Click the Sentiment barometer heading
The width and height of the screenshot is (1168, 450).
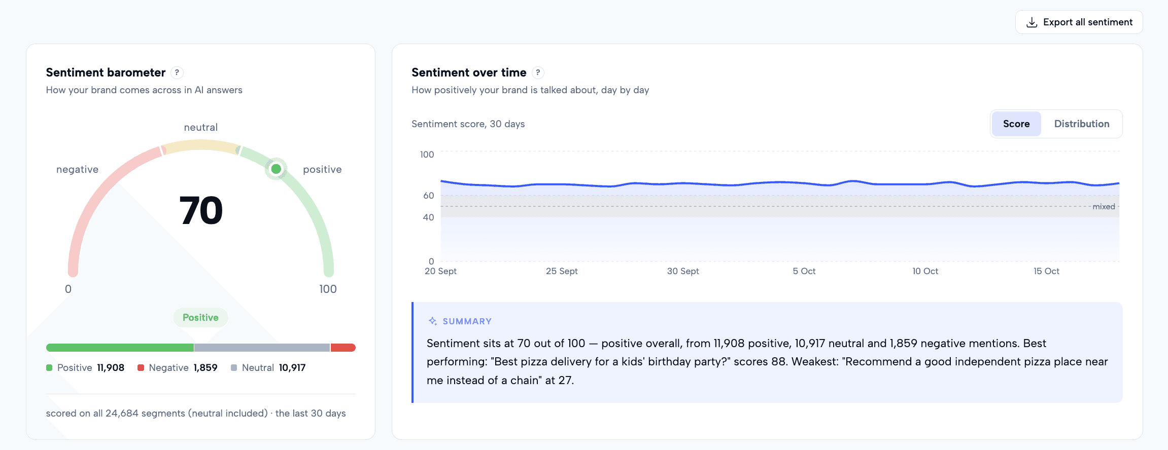[x=106, y=72]
